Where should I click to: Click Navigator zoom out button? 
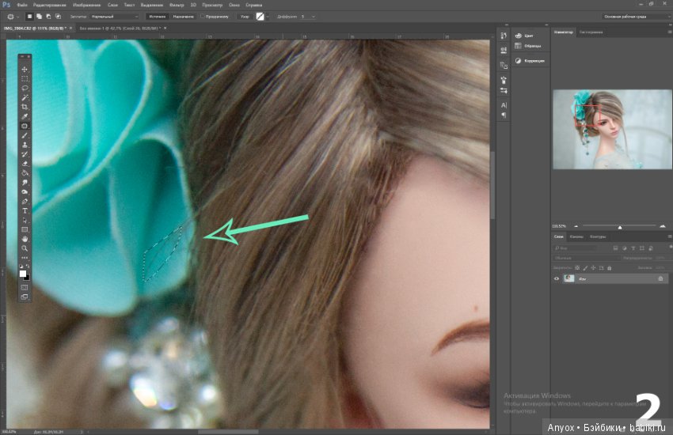(576, 226)
